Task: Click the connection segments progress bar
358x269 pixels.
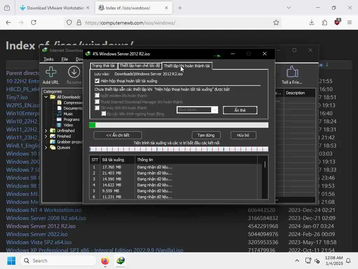Action: (x=179, y=149)
